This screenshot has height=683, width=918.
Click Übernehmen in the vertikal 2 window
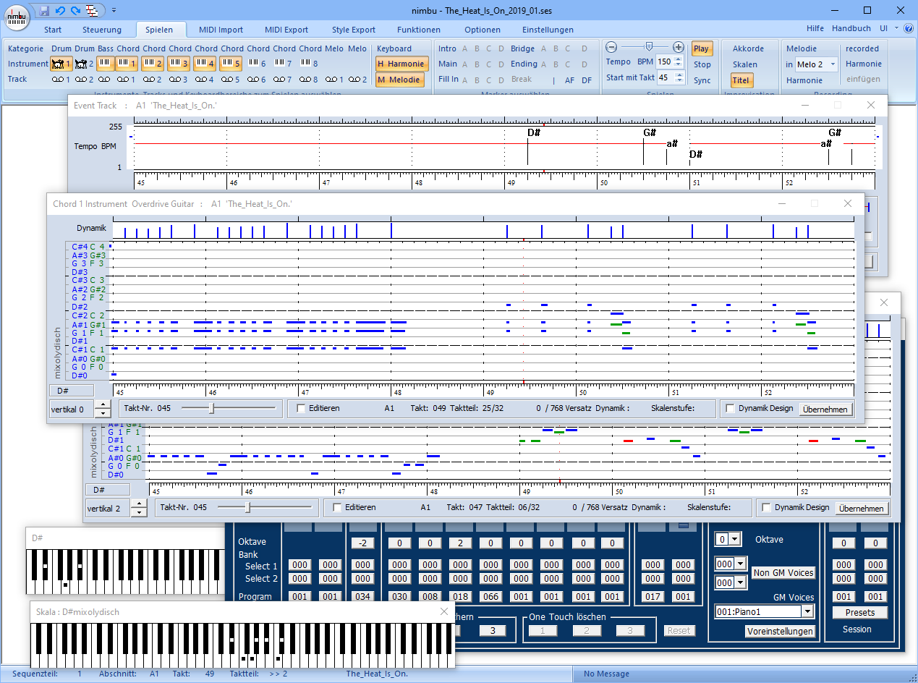862,508
